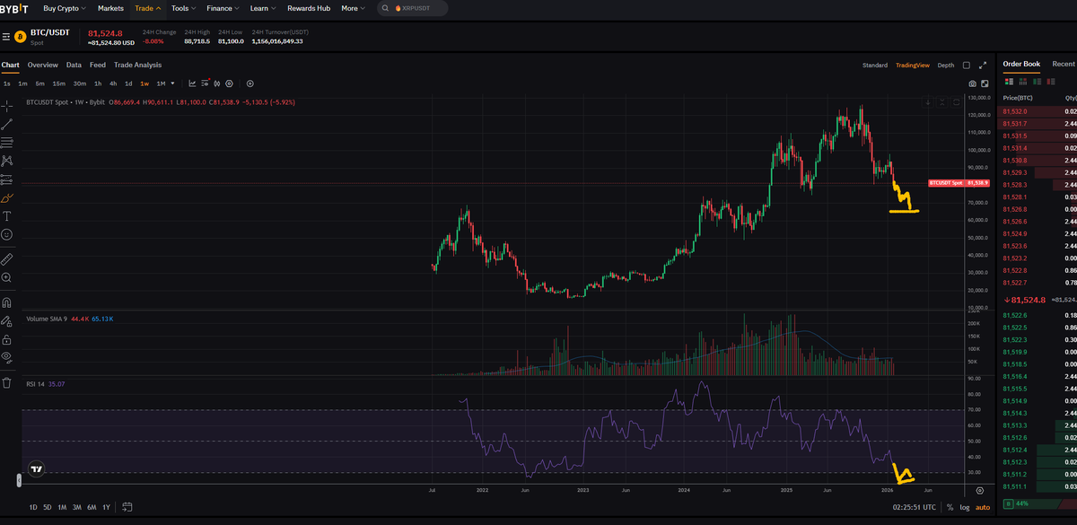Toggle the magnet mode tool
The width and height of the screenshot is (1077, 525).
point(7,302)
